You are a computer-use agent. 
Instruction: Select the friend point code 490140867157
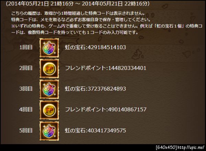pyautogui.click(x=127, y=110)
